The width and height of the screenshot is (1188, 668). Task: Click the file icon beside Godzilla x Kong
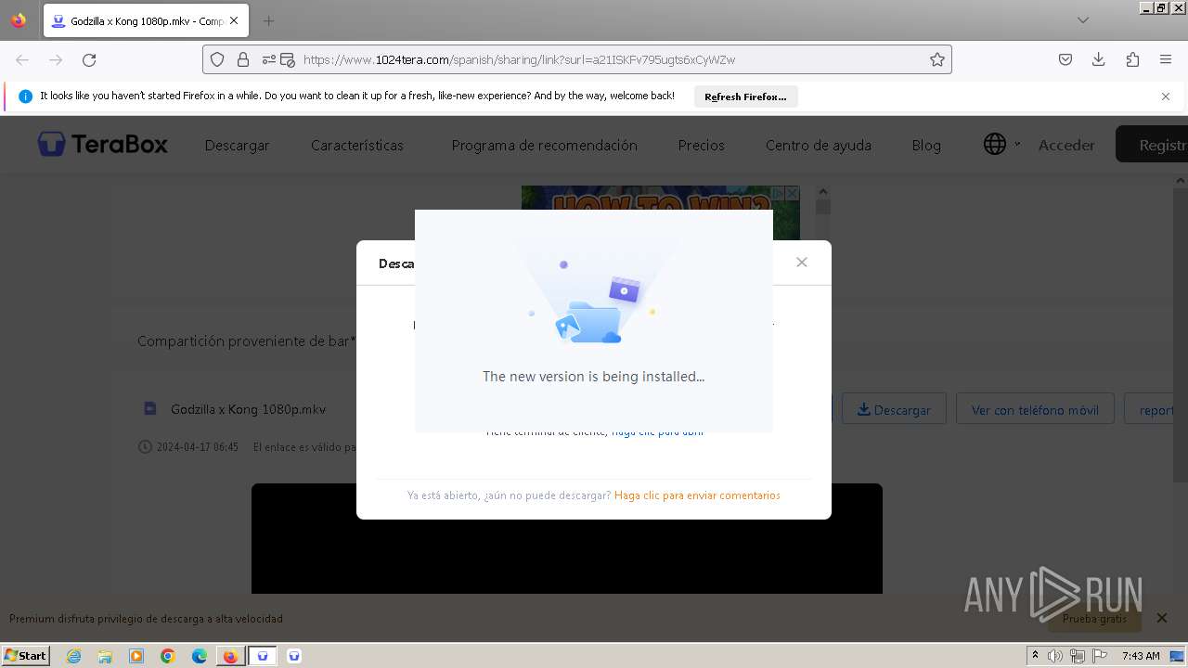pos(150,408)
